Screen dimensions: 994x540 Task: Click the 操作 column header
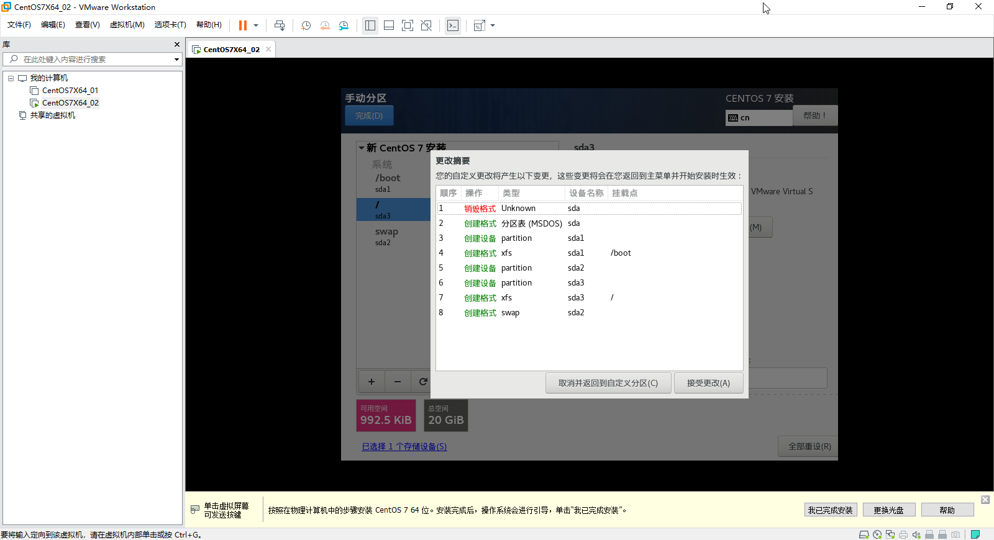click(x=480, y=193)
